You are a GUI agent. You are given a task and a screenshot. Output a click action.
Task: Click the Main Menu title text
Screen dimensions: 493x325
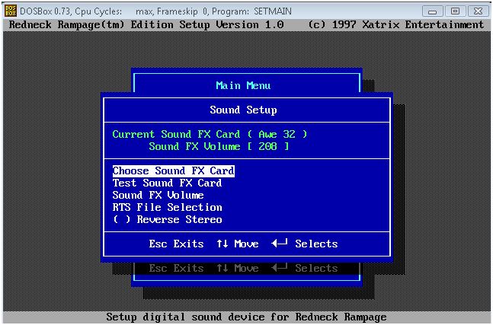click(x=243, y=85)
